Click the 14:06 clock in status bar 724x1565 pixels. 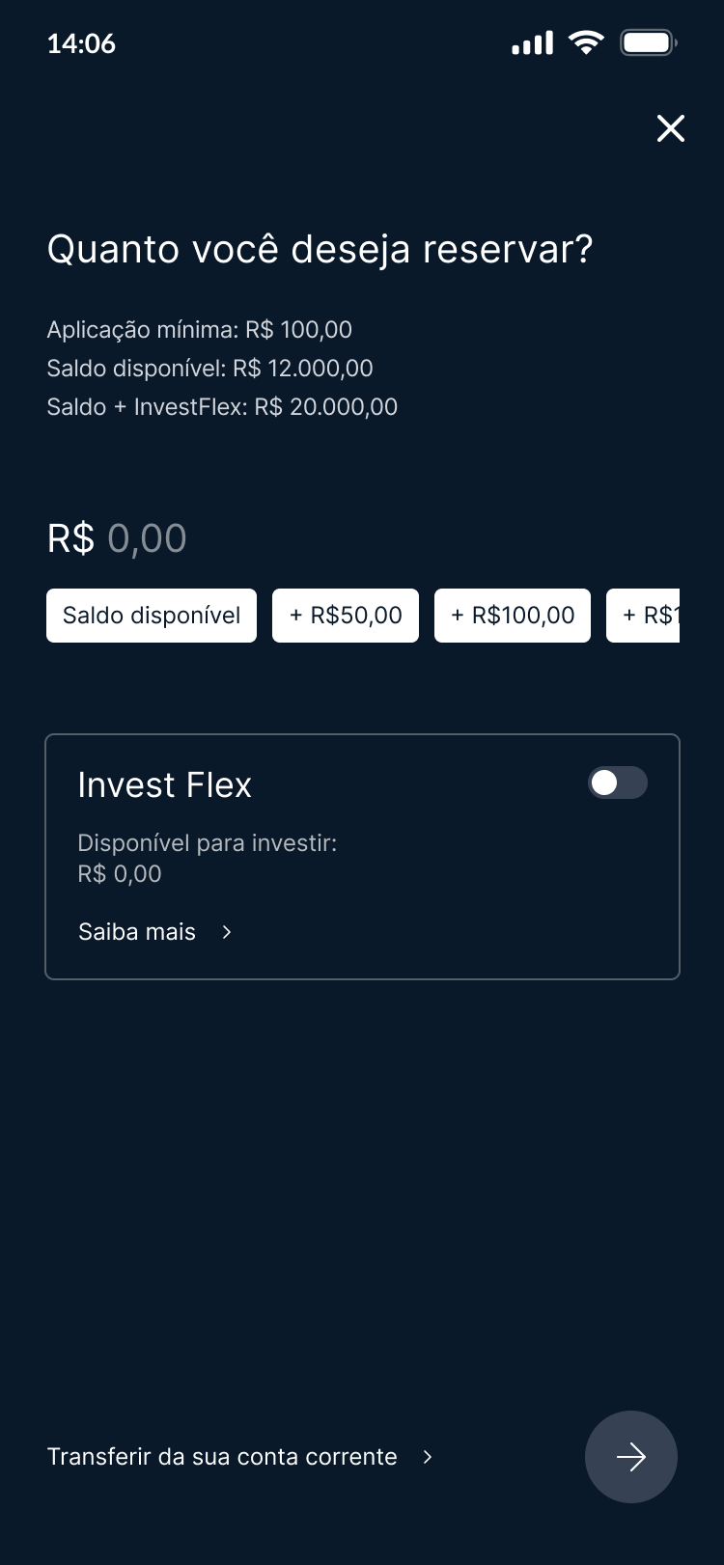pos(81,43)
